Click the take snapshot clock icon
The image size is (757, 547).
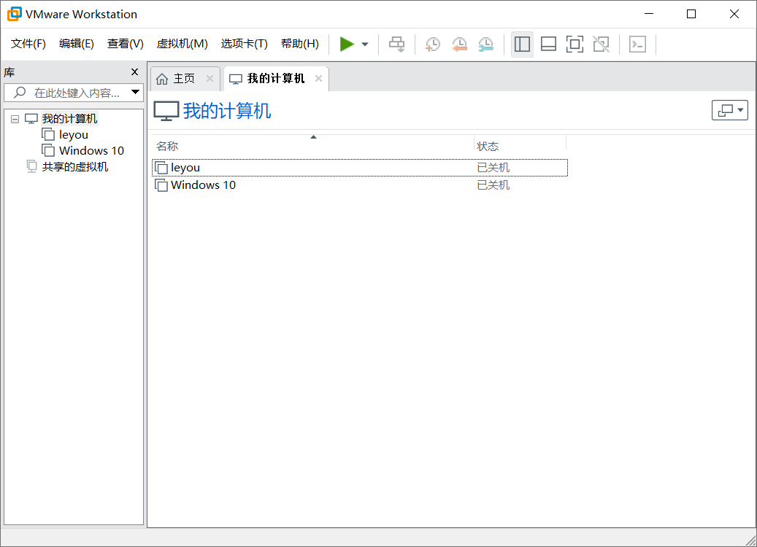(433, 44)
